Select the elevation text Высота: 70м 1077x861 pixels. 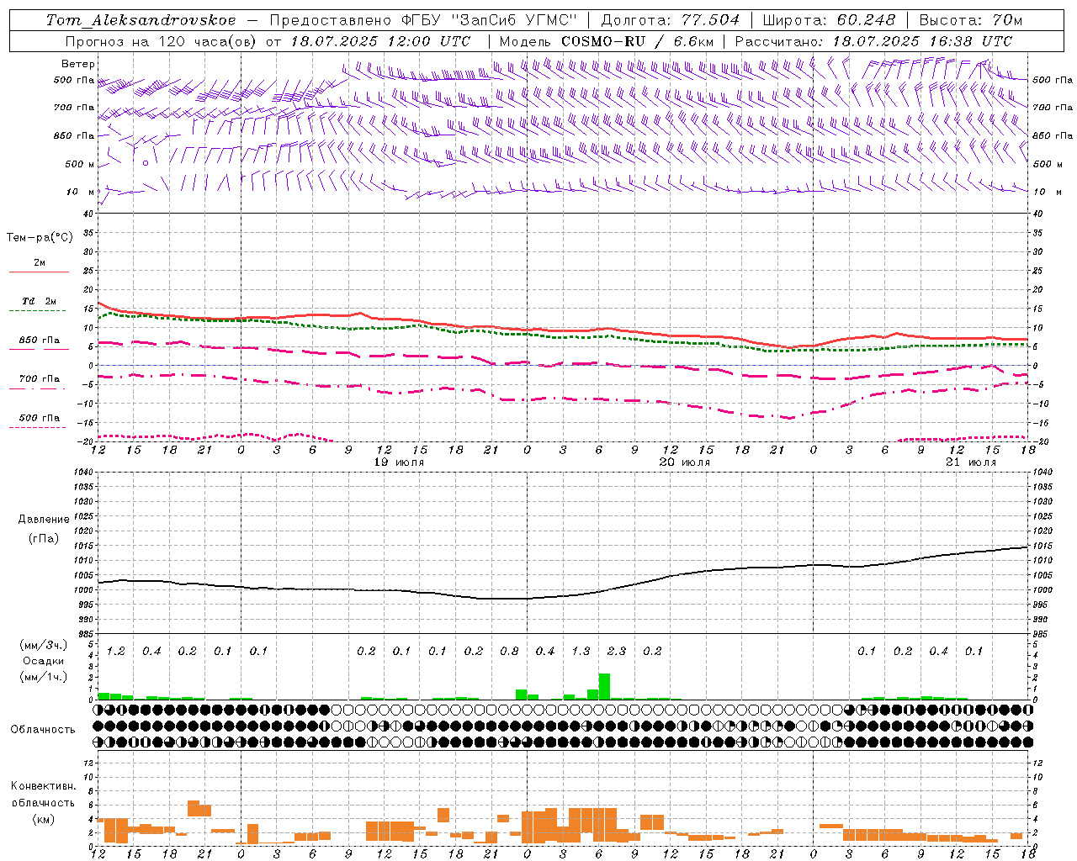pos(971,20)
